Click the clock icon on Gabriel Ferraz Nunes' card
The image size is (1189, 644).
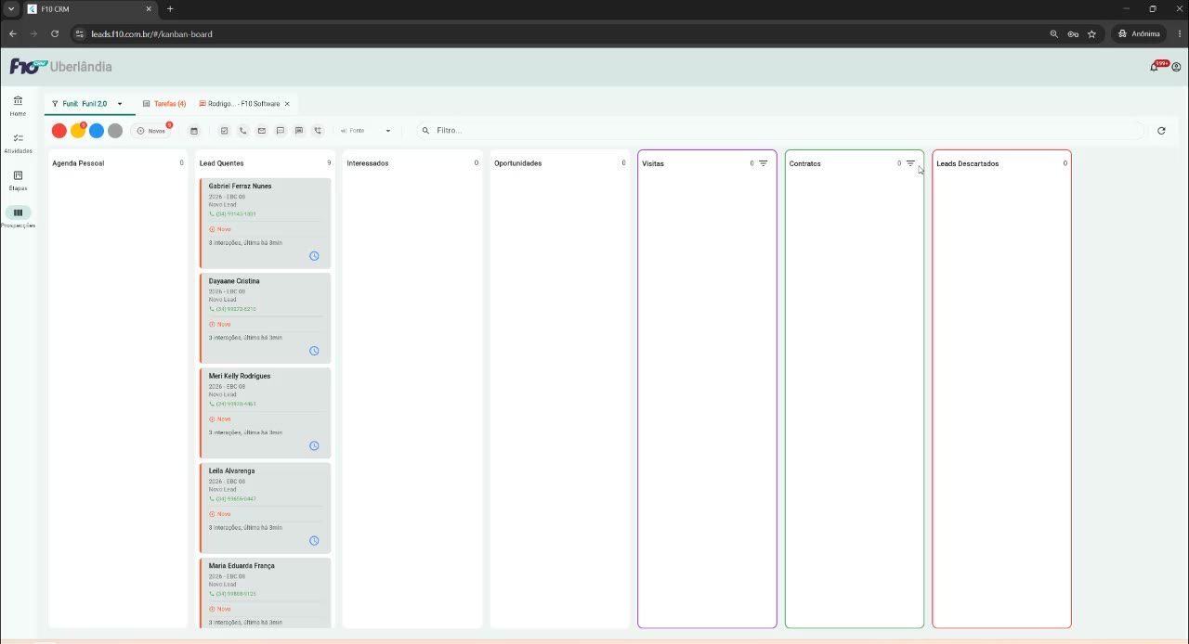314,256
